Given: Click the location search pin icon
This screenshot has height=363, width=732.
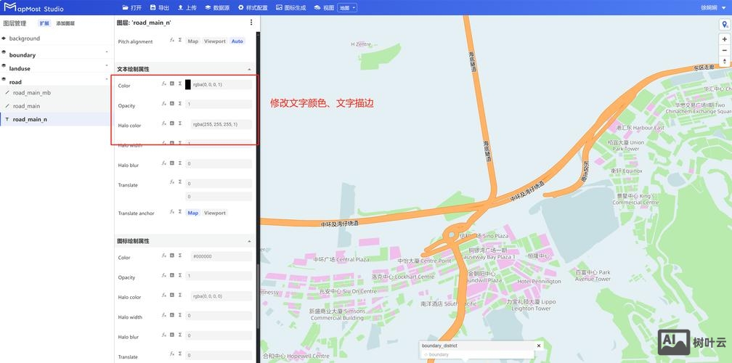Looking at the screenshot, I should 724,25.
